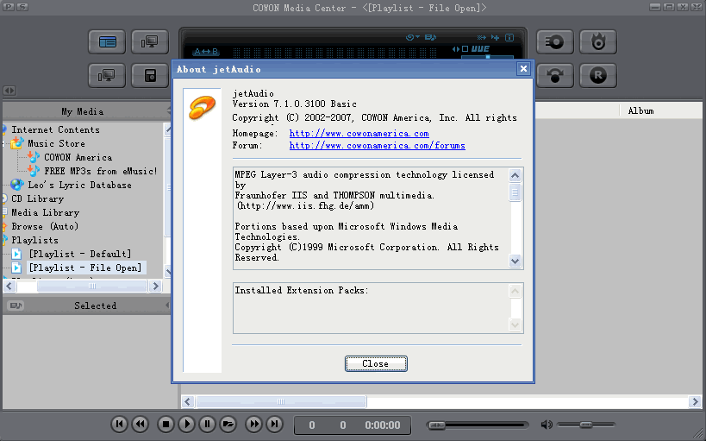Click the rewind button
Screen dimensions: 706x441
(141, 424)
